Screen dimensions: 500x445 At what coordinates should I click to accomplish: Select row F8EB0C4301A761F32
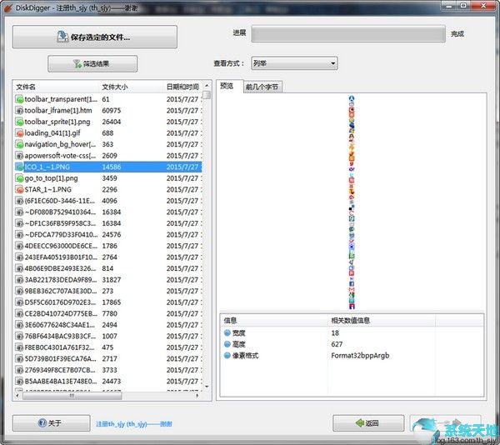[107, 347]
